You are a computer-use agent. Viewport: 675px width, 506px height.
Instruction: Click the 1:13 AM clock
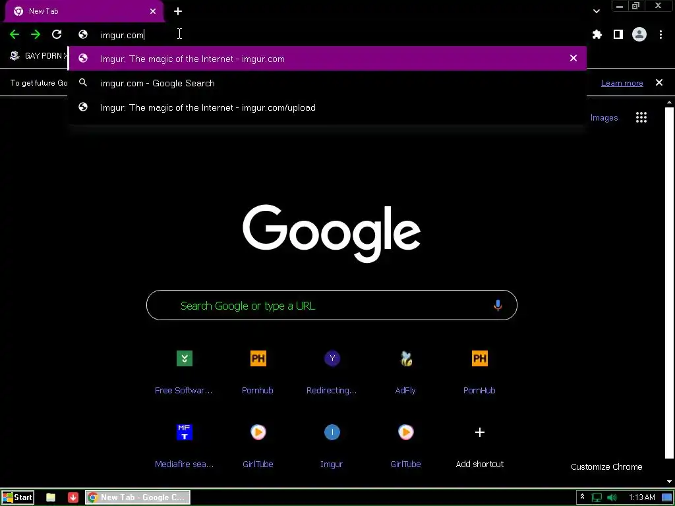(x=642, y=497)
